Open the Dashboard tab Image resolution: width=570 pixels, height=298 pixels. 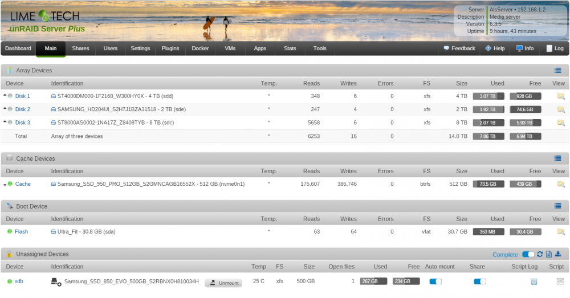coord(18,48)
